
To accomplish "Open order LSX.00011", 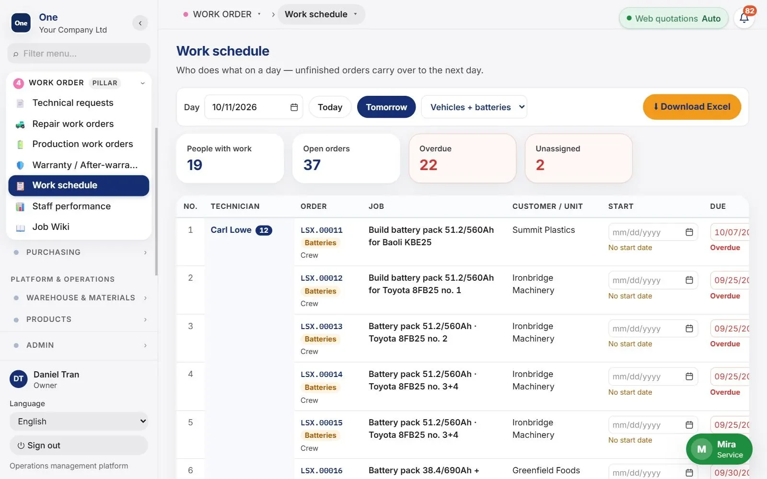I will [322, 230].
